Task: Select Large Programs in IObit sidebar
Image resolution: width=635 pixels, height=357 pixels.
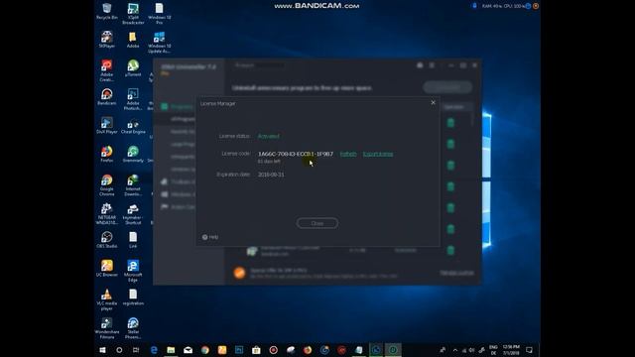Action: pos(183,144)
